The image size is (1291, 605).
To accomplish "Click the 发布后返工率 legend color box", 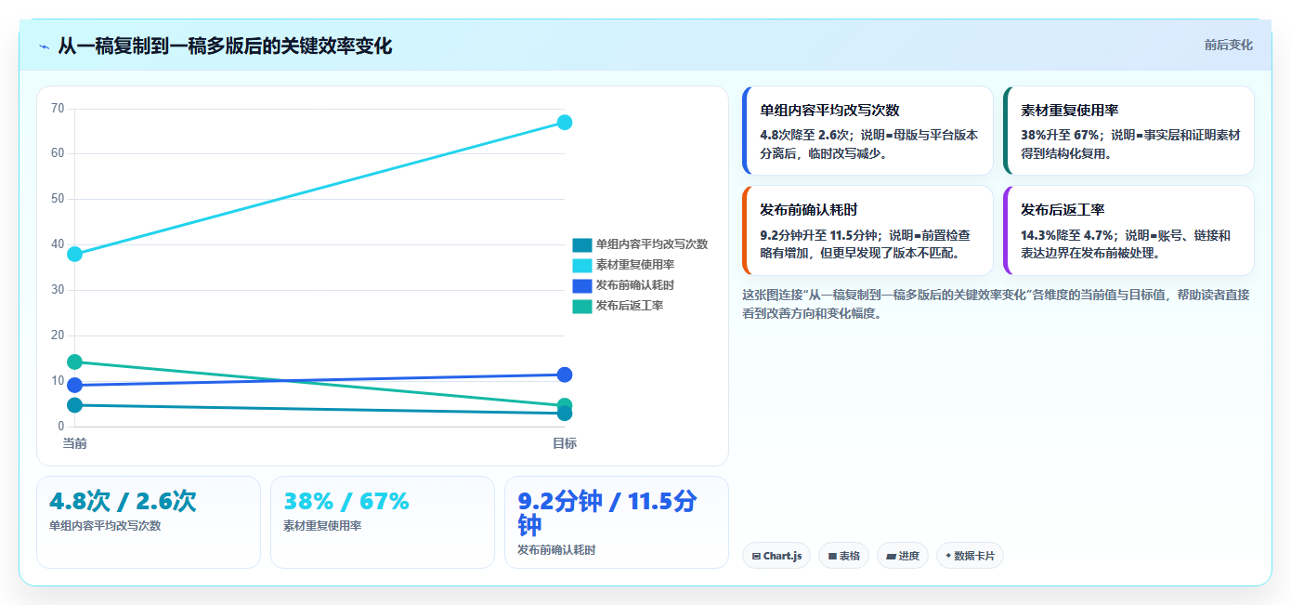I will [x=581, y=306].
